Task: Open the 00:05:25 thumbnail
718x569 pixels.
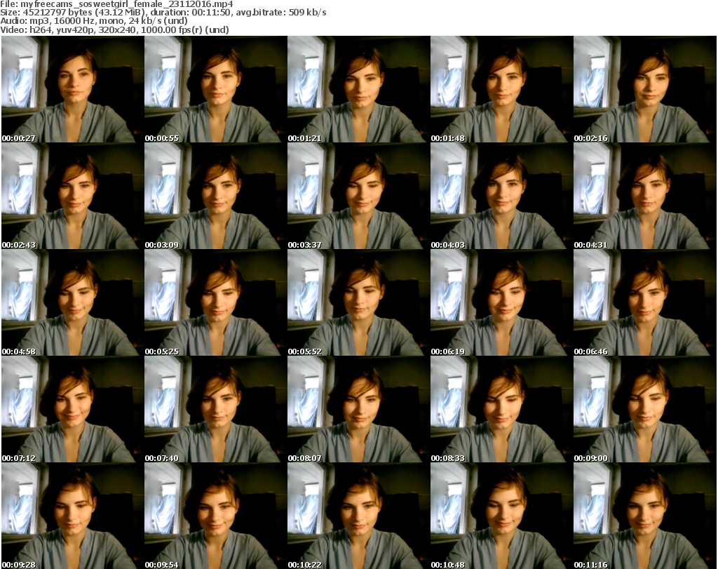Action: point(216,303)
